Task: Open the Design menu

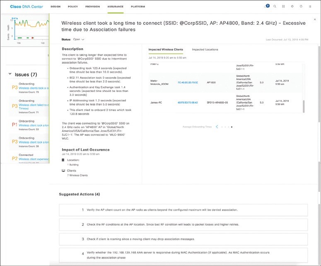Action: (x=56, y=7)
